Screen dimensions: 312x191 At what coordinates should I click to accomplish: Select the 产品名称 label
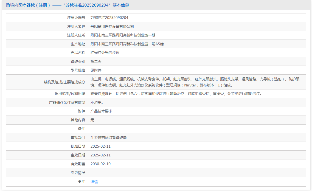[x=78, y=53]
